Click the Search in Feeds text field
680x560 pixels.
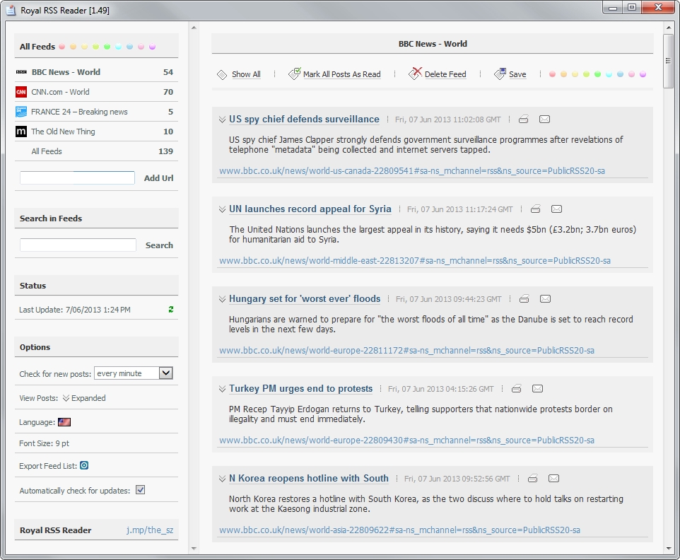[x=78, y=245]
